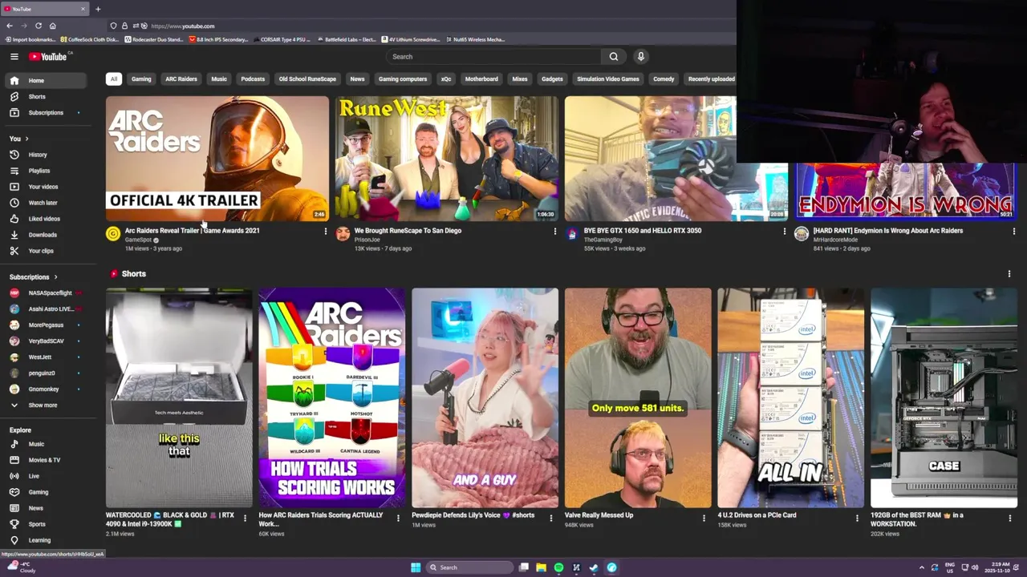Reload the browser page
This screenshot has width=1027, height=577.
point(38,26)
